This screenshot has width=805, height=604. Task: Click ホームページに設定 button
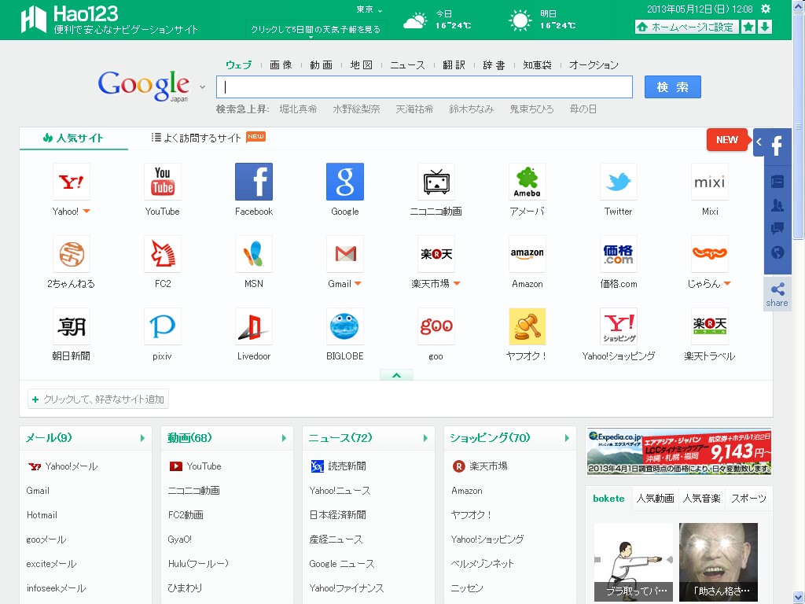687,27
